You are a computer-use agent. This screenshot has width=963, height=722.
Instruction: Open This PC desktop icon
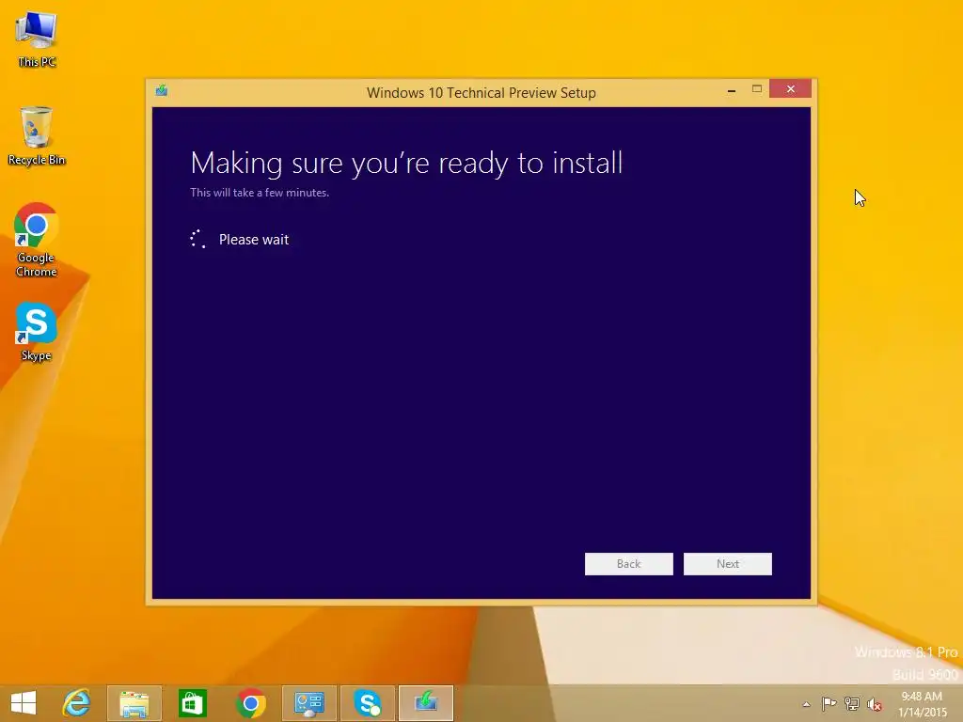37,39
